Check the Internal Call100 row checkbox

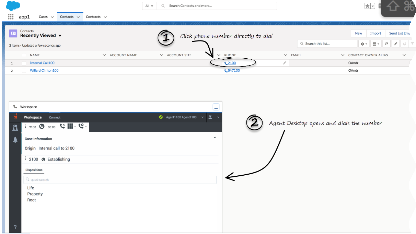coord(24,63)
